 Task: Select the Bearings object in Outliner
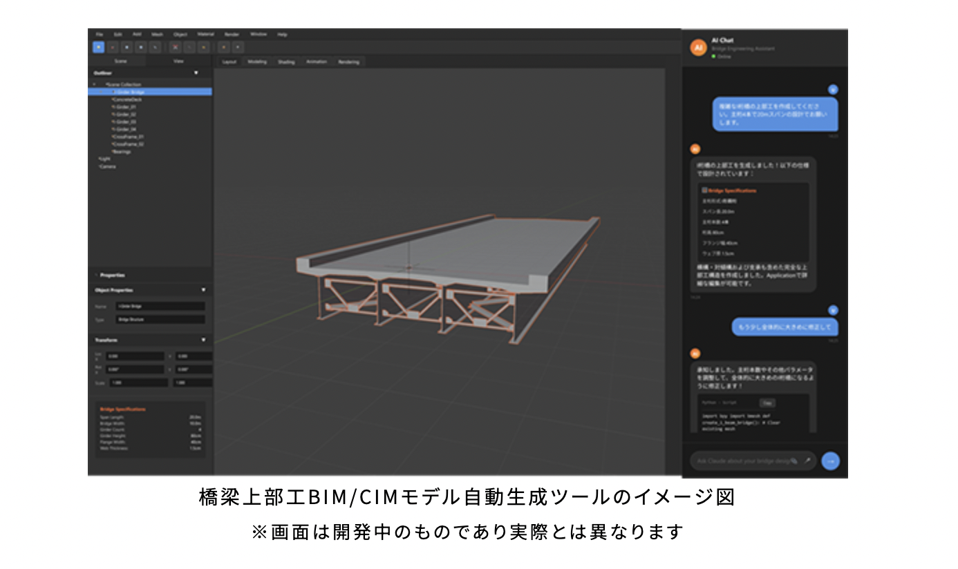click(x=122, y=151)
